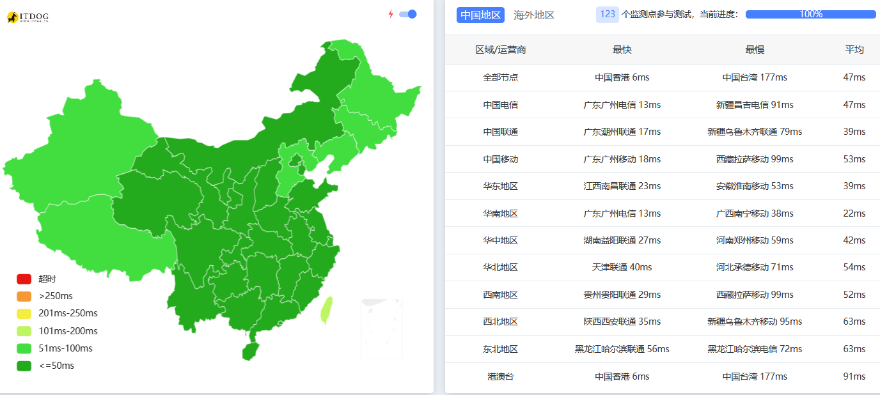Toggle the orange >250ms legend swatch
Image resolution: width=880 pixels, height=395 pixels.
[24, 297]
